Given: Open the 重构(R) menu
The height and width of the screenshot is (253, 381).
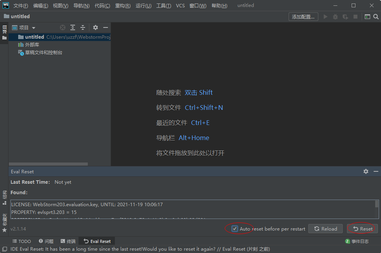Looking at the screenshot, I should point(123,5).
